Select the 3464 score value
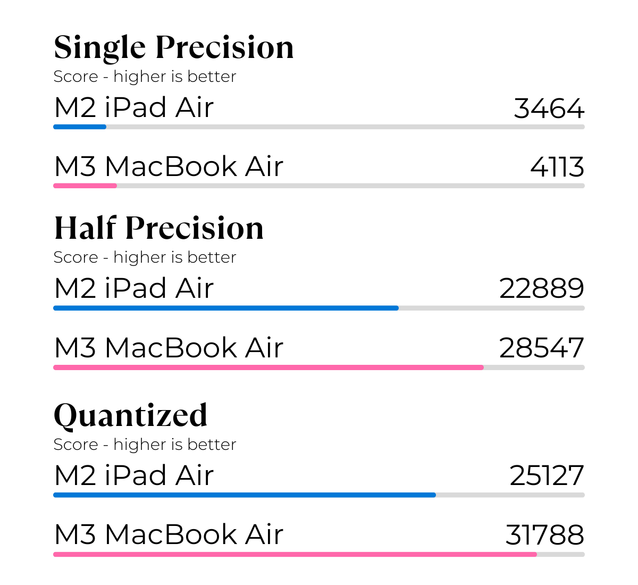This screenshot has height=585, width=638. click(549, 108)
